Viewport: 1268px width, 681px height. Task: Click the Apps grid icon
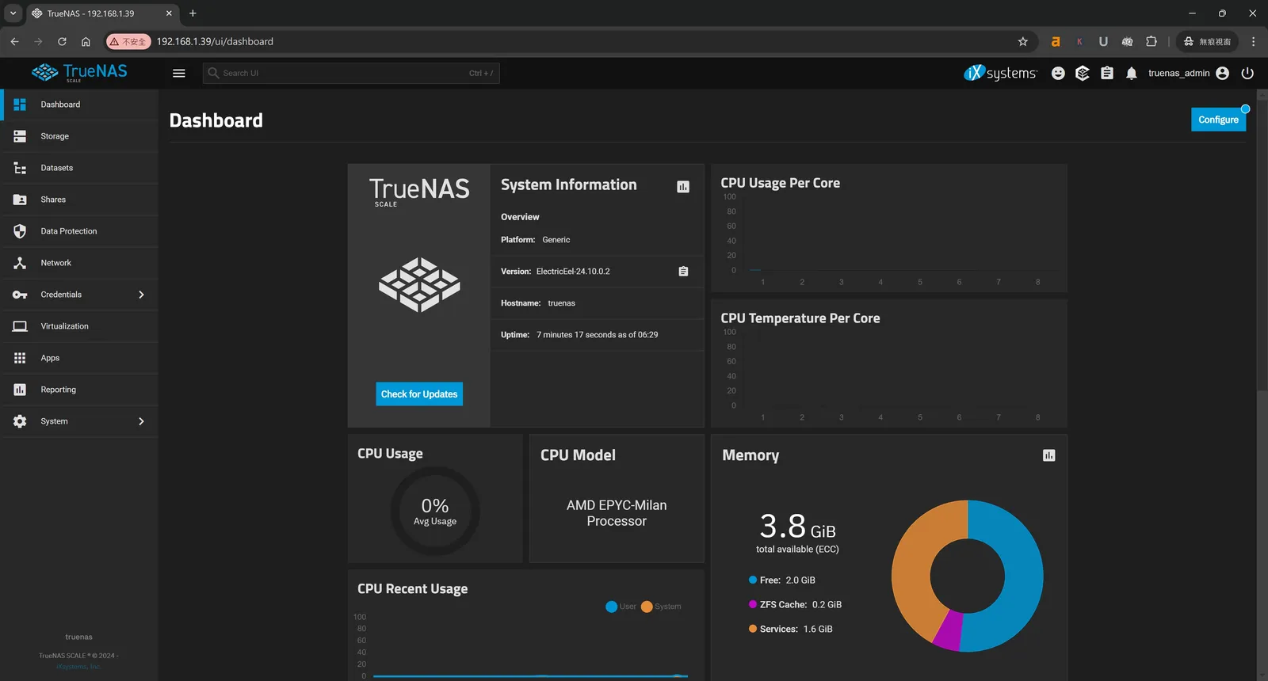(x=20, y=358)
